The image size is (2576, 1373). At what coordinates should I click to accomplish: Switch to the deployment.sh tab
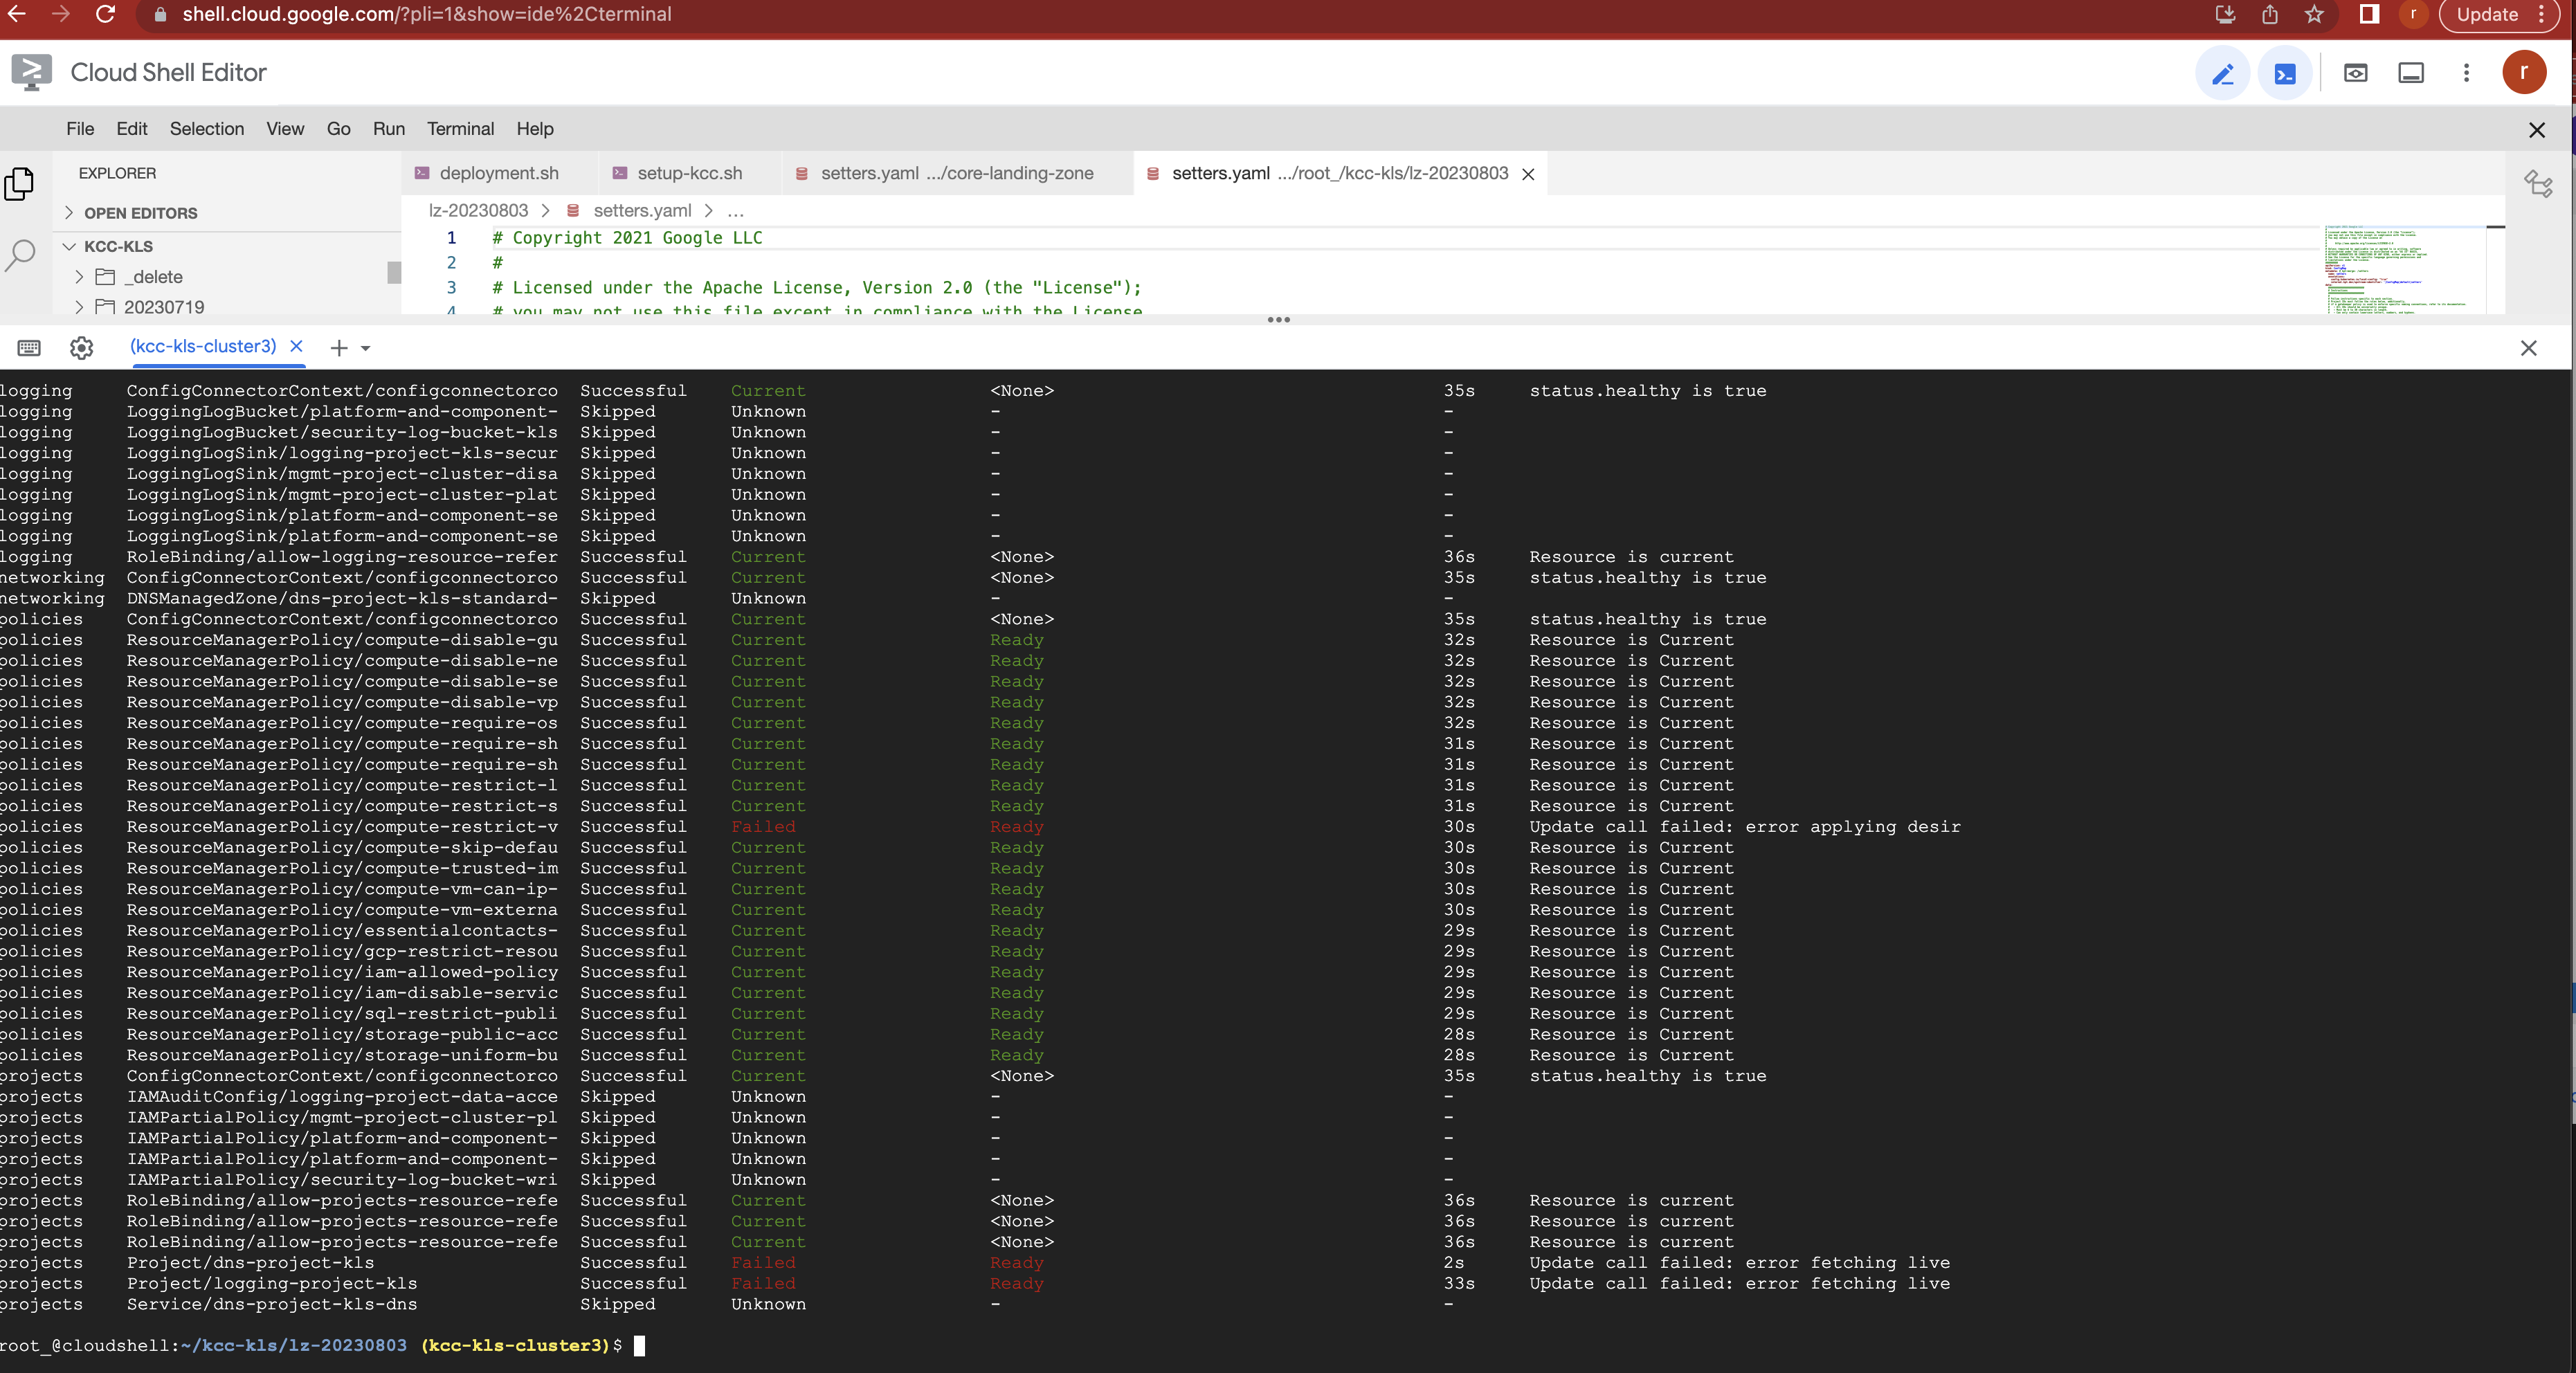point(499,173)
